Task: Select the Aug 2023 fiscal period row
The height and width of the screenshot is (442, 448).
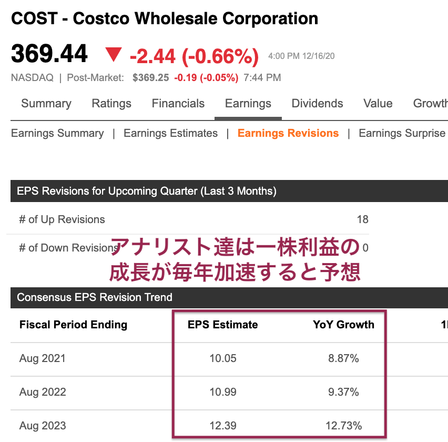Action: (229, 426)
